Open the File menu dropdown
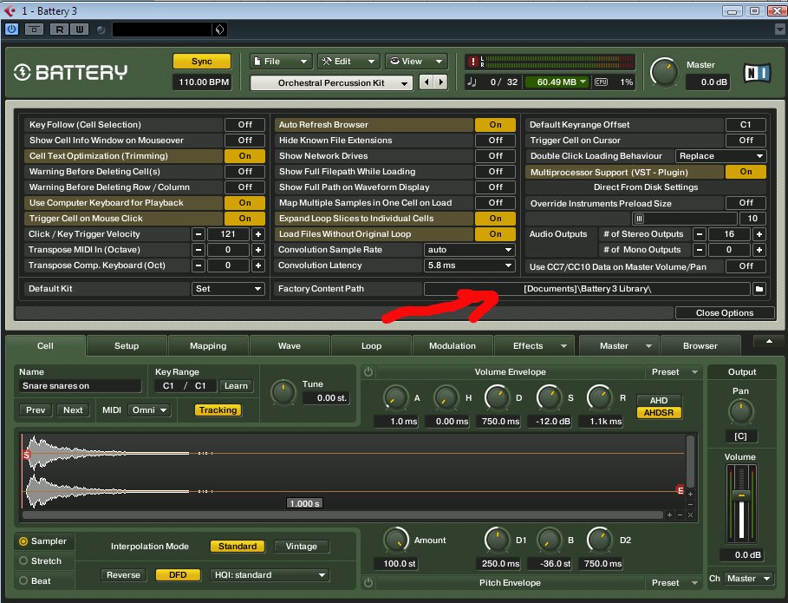The width and height of the screenshot is (788, 603). coord(281,62)
